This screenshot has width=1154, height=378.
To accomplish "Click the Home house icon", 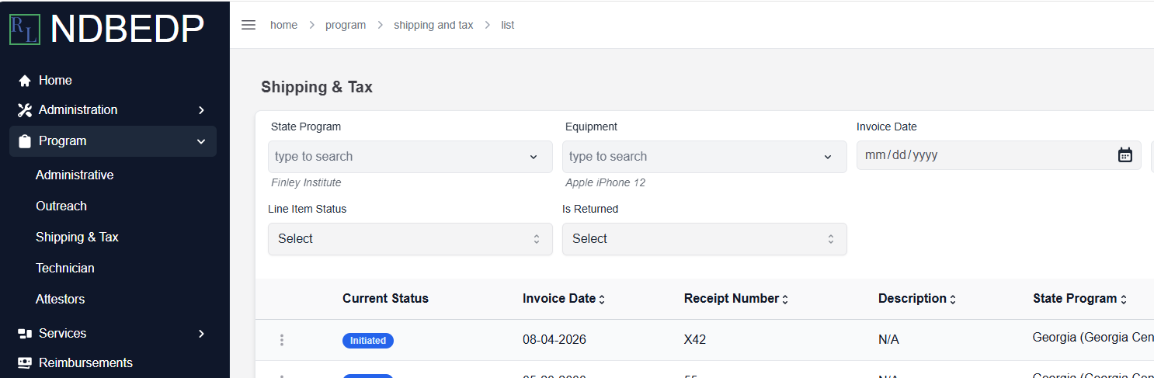I will click(25, 81).
